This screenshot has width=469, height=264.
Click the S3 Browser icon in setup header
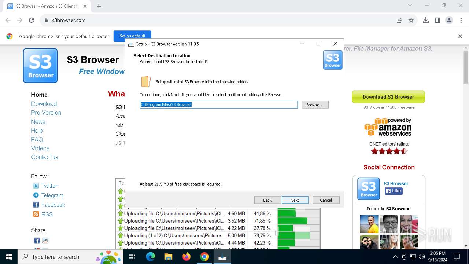(x=333, y=60)
